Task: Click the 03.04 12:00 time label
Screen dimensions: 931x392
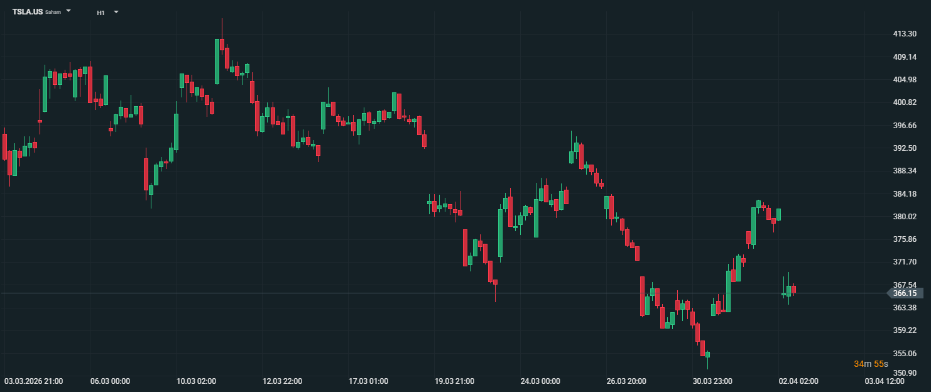Action: pos(885,381)
